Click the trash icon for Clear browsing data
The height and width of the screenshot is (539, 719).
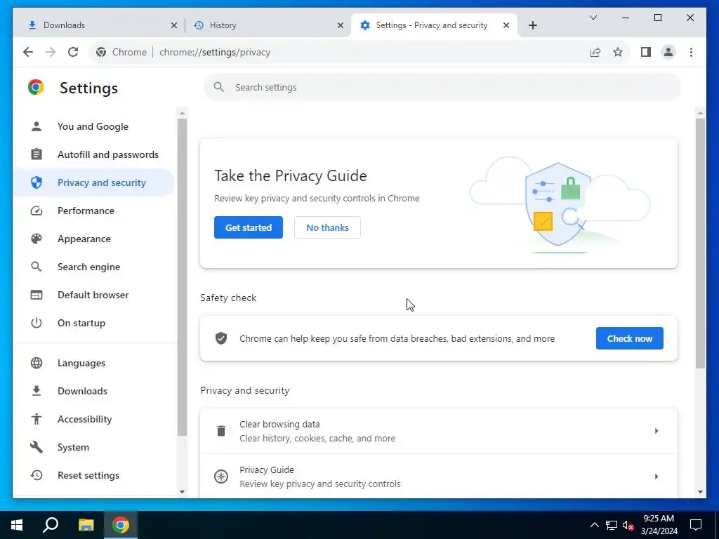click(x=221, y=431)
